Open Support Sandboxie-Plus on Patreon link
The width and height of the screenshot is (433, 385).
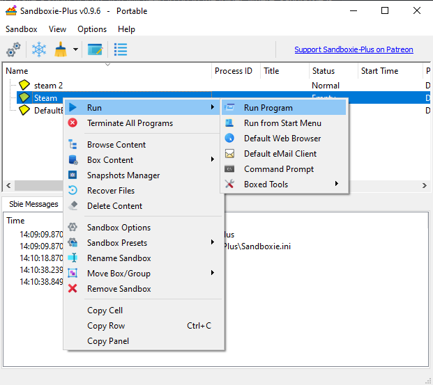pos(354,49)
